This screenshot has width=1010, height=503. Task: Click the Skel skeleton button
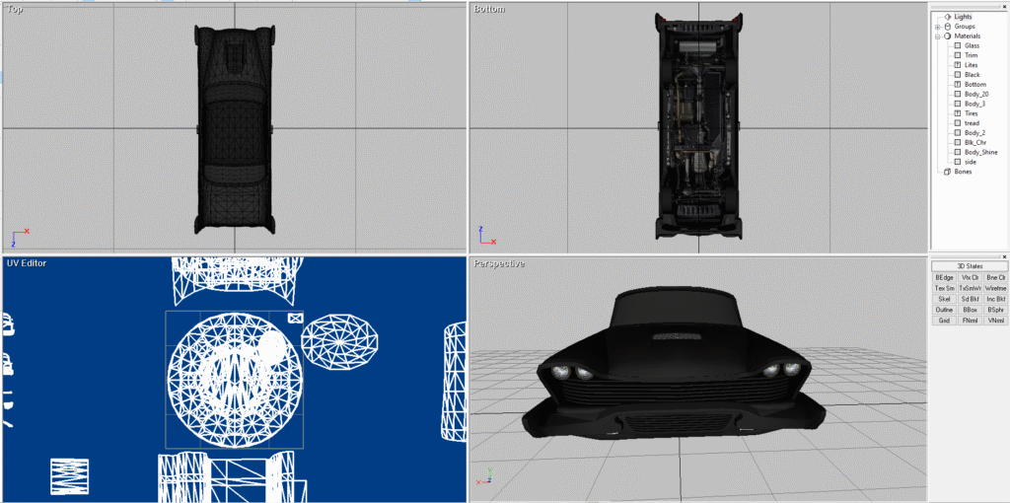coord(944,299)
